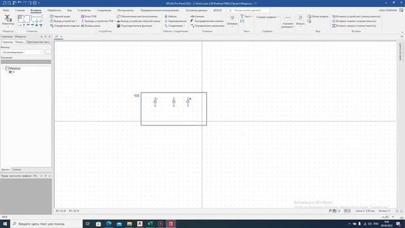Open the Фильтр combo box
This screenshot has height=228, width=405.
(22, 52)
